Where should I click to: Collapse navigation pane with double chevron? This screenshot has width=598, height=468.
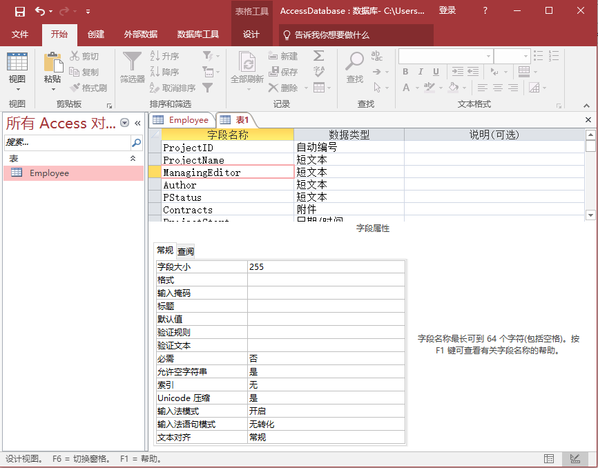[137, 123]
